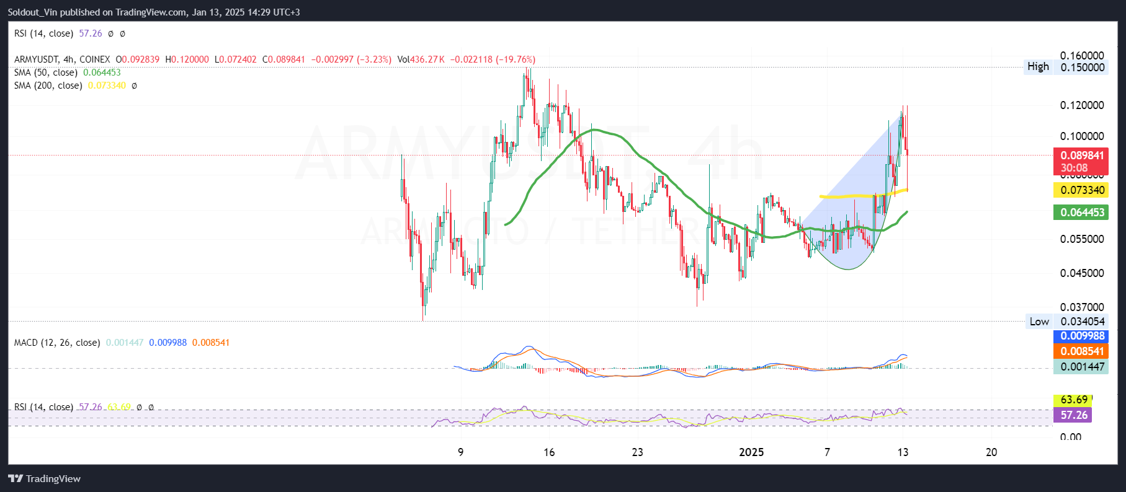Click date label 20 on time axis
The width and height of the screenshot is (1126, 492).
(991, 452)
